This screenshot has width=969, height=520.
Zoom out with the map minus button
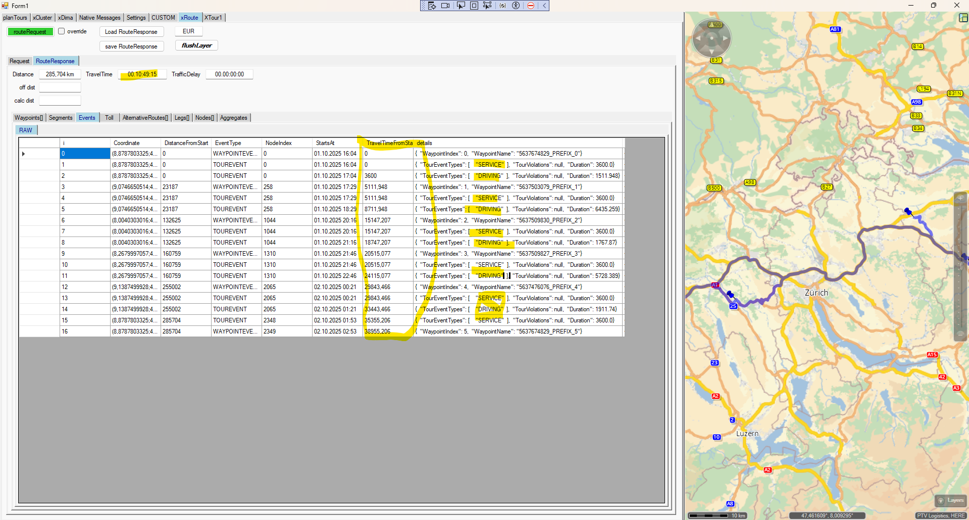(x=960, y=334)
